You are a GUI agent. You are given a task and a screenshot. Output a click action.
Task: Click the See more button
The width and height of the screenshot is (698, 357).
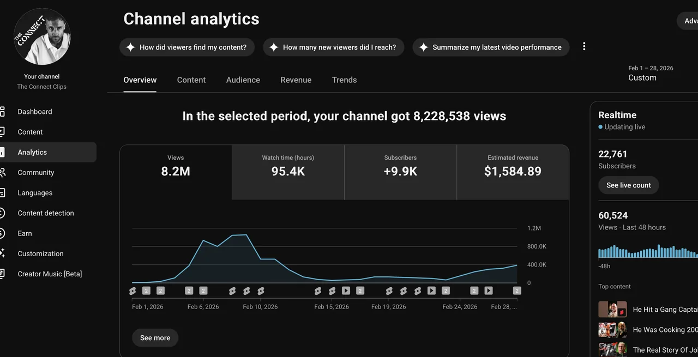pyautogui.click(x=155, y=338)
